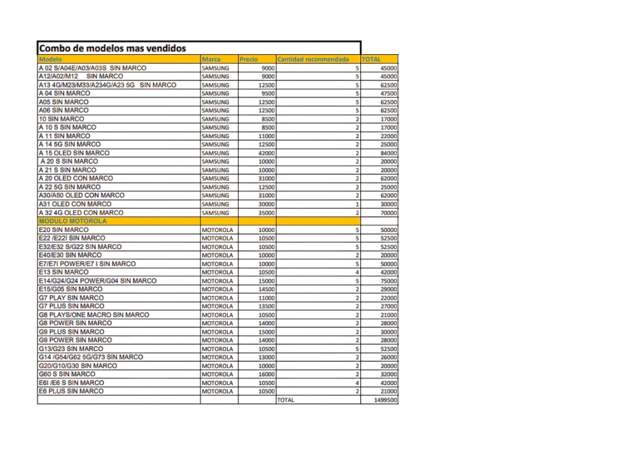
Task: Select the 'A04 SIN MARCO' model cell
Action: [x=65, y=93]
